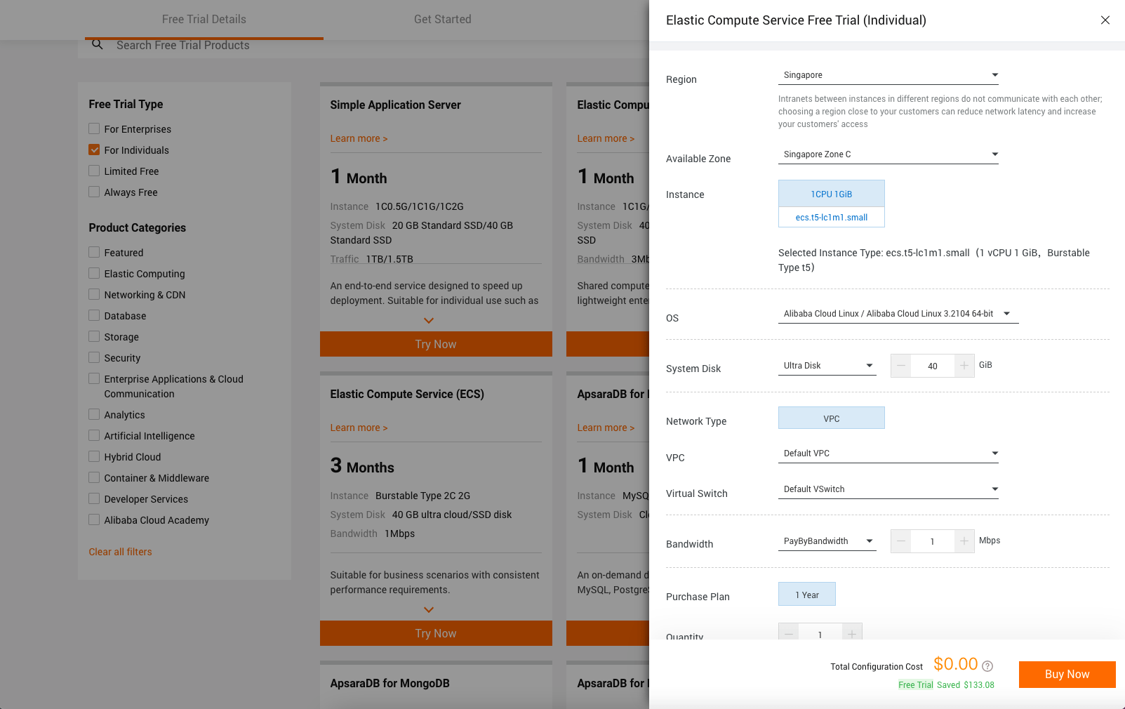Enable the Elastic Computing category checkbox
The height and width of the screenshot is (709, 1125).
(x=94, y=274)
